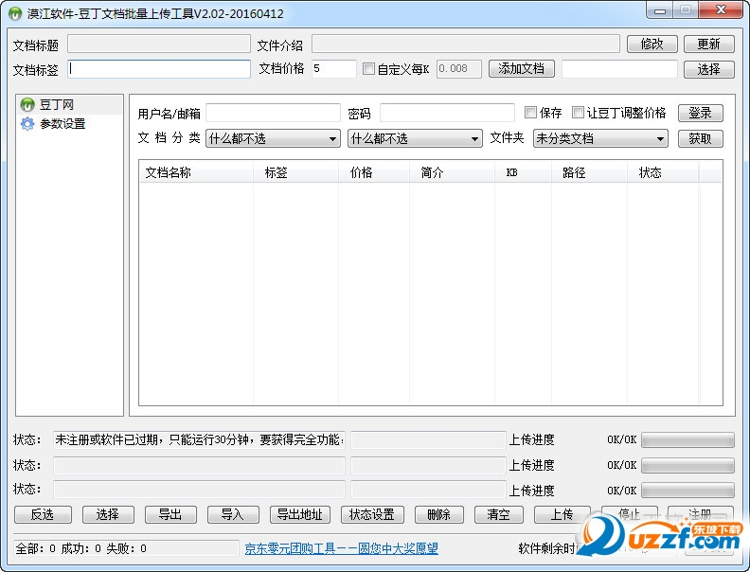The height and width of the screenshot is (572, 750).
Task: Click the 参数设置 gear icon
Action: point(27,124)
